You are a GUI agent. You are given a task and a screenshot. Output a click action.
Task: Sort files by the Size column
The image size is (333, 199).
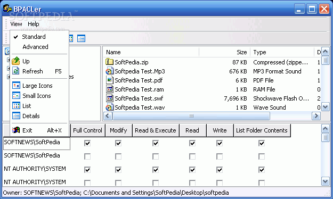point(224,52)
